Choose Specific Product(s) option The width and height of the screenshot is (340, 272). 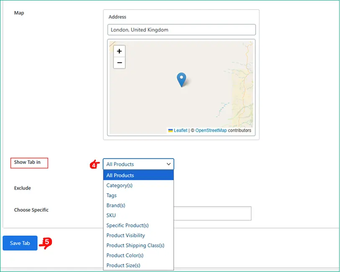[138, 226]
